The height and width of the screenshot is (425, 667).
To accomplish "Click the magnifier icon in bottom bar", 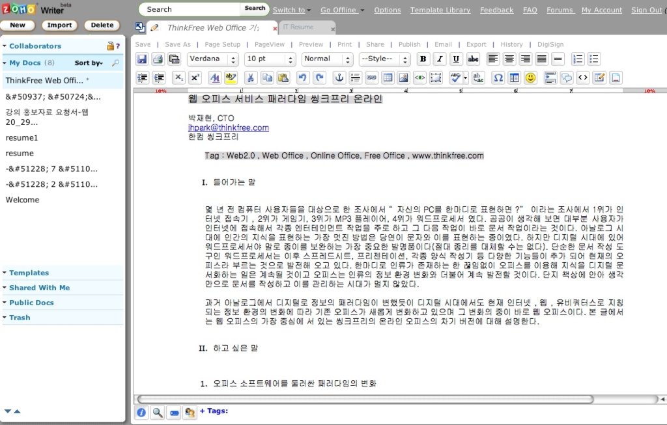I will tap(158, 412).
